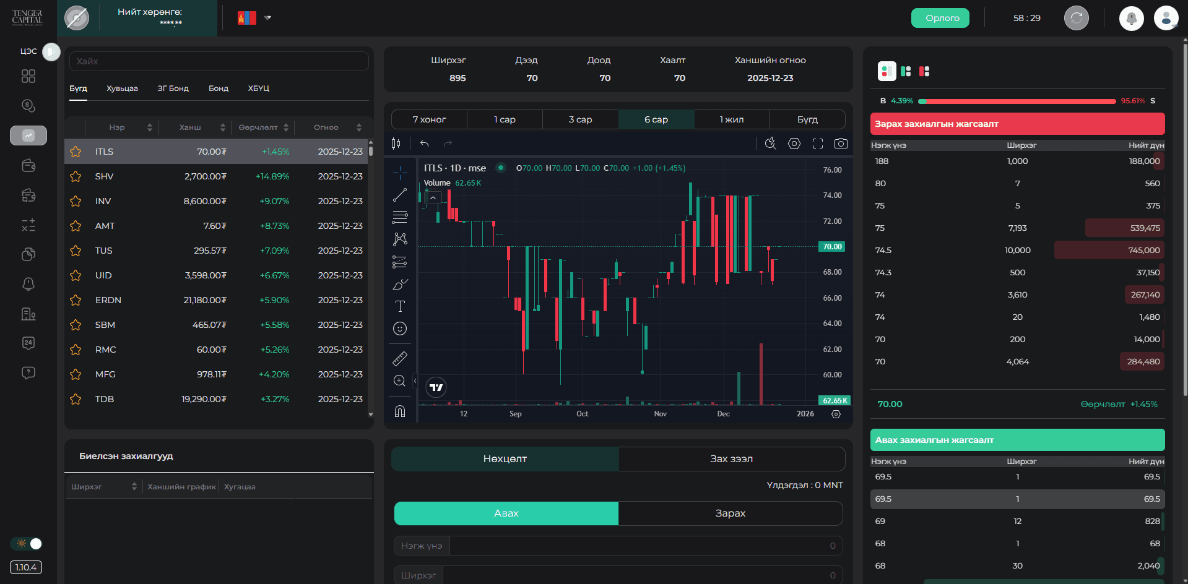Choose the Зарах sell button

pyautogui.click(x=730, y=513)
